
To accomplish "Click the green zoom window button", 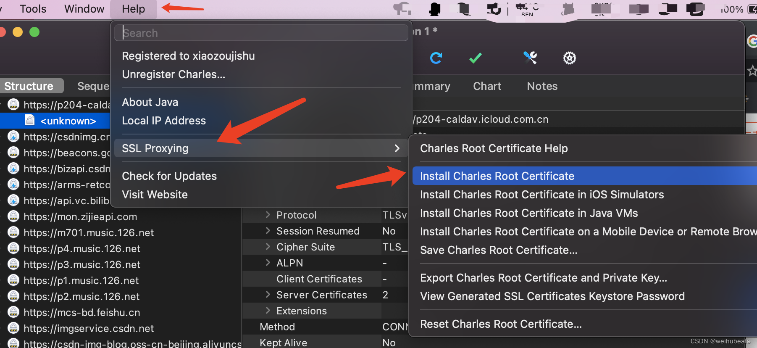I will click(x=34, y=32).
